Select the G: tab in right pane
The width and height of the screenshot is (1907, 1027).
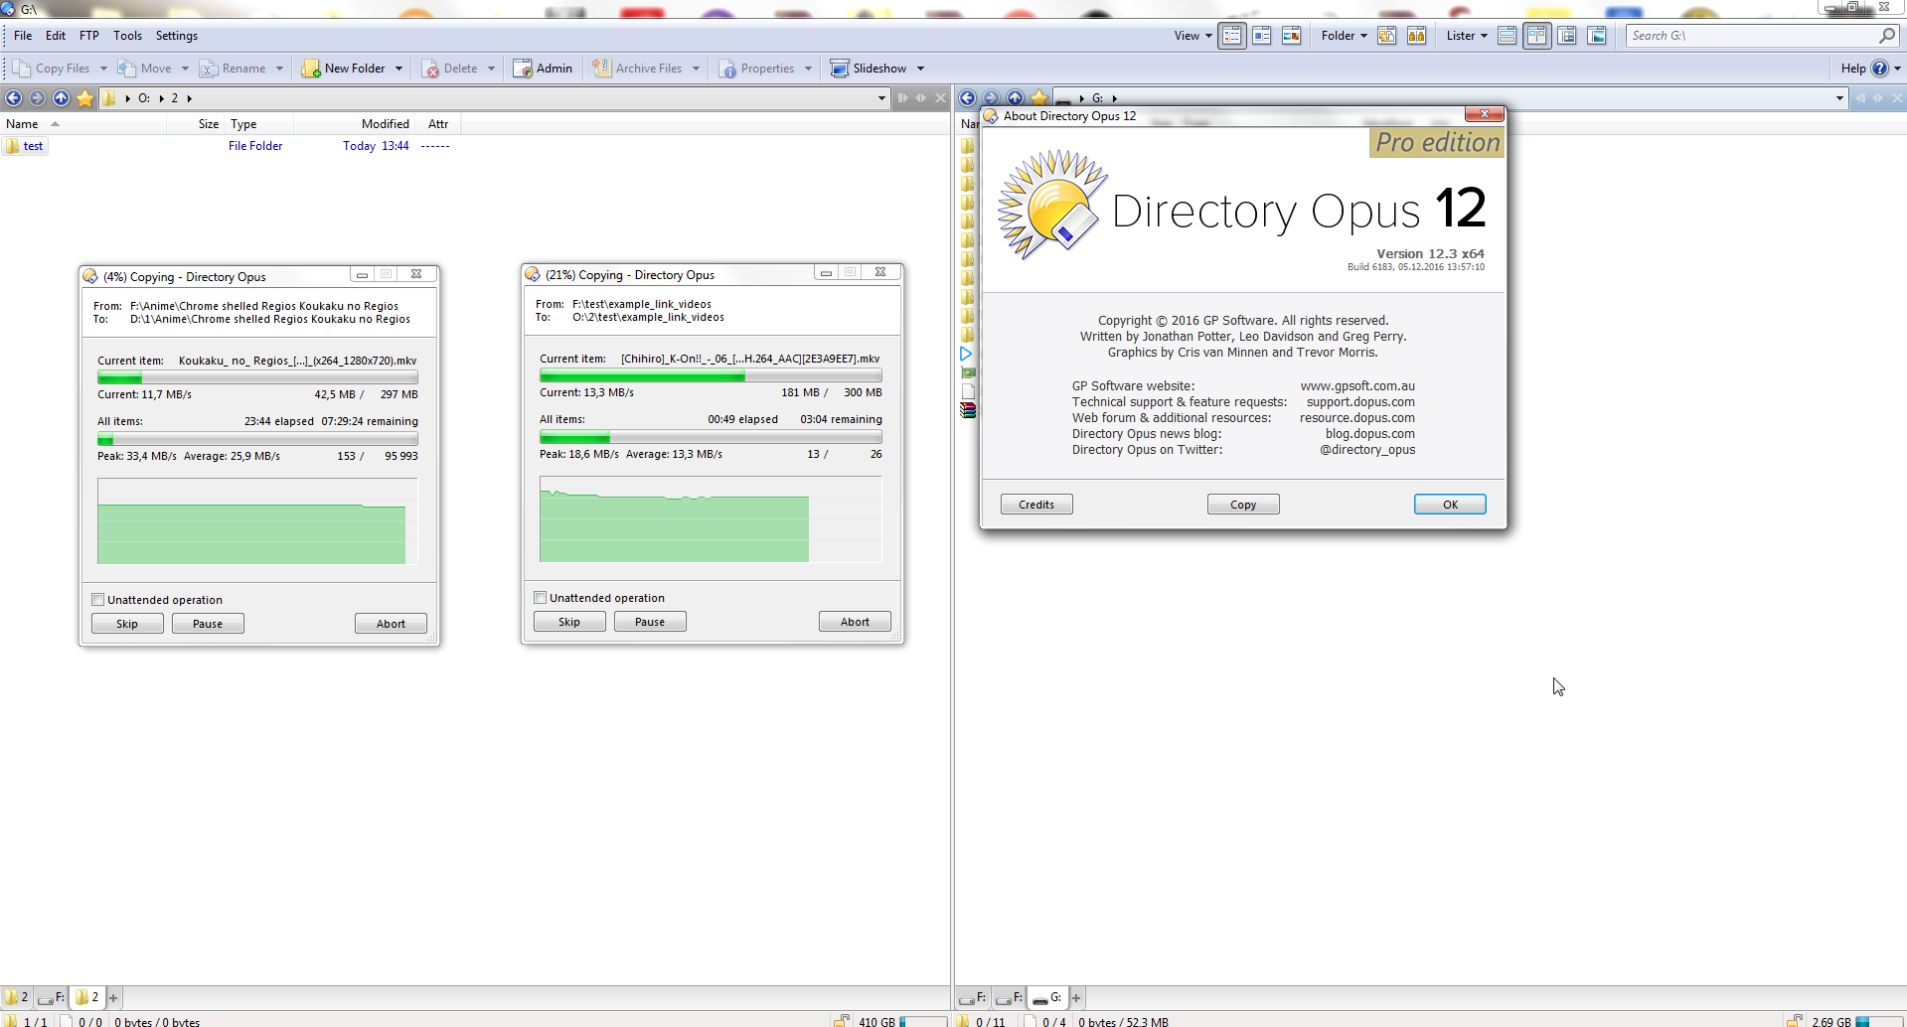[x=1047, y=997]
